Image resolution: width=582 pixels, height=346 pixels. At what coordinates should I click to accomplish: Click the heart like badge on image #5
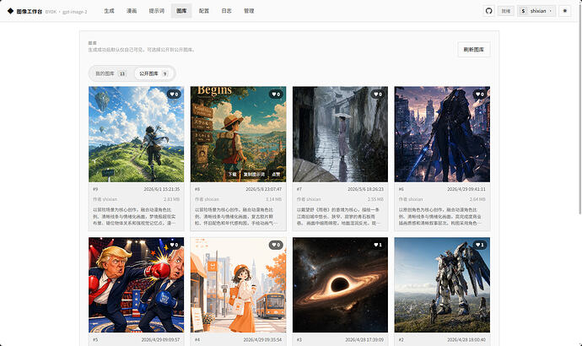(174, 245)
